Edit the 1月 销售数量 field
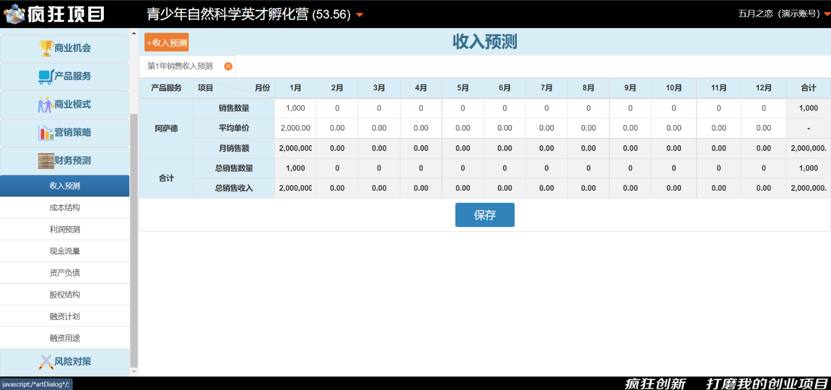Image resolution: width=831 pixels, height=390 pixels. [x=296, y=108]
